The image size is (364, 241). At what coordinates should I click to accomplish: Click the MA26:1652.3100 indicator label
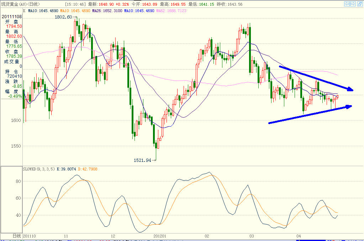107,11
